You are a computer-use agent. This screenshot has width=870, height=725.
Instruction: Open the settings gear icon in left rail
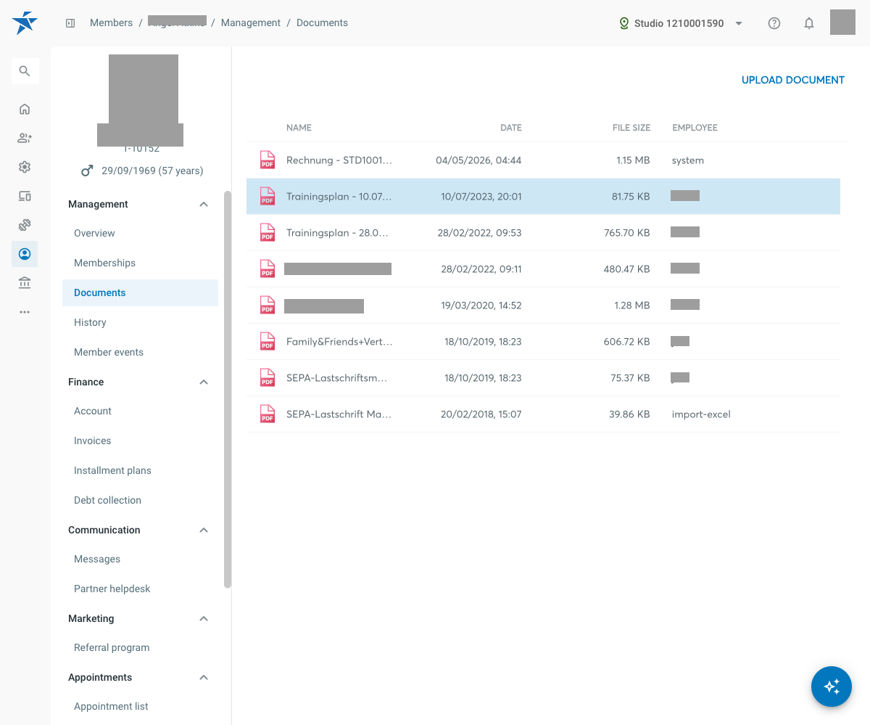[25, 167]
